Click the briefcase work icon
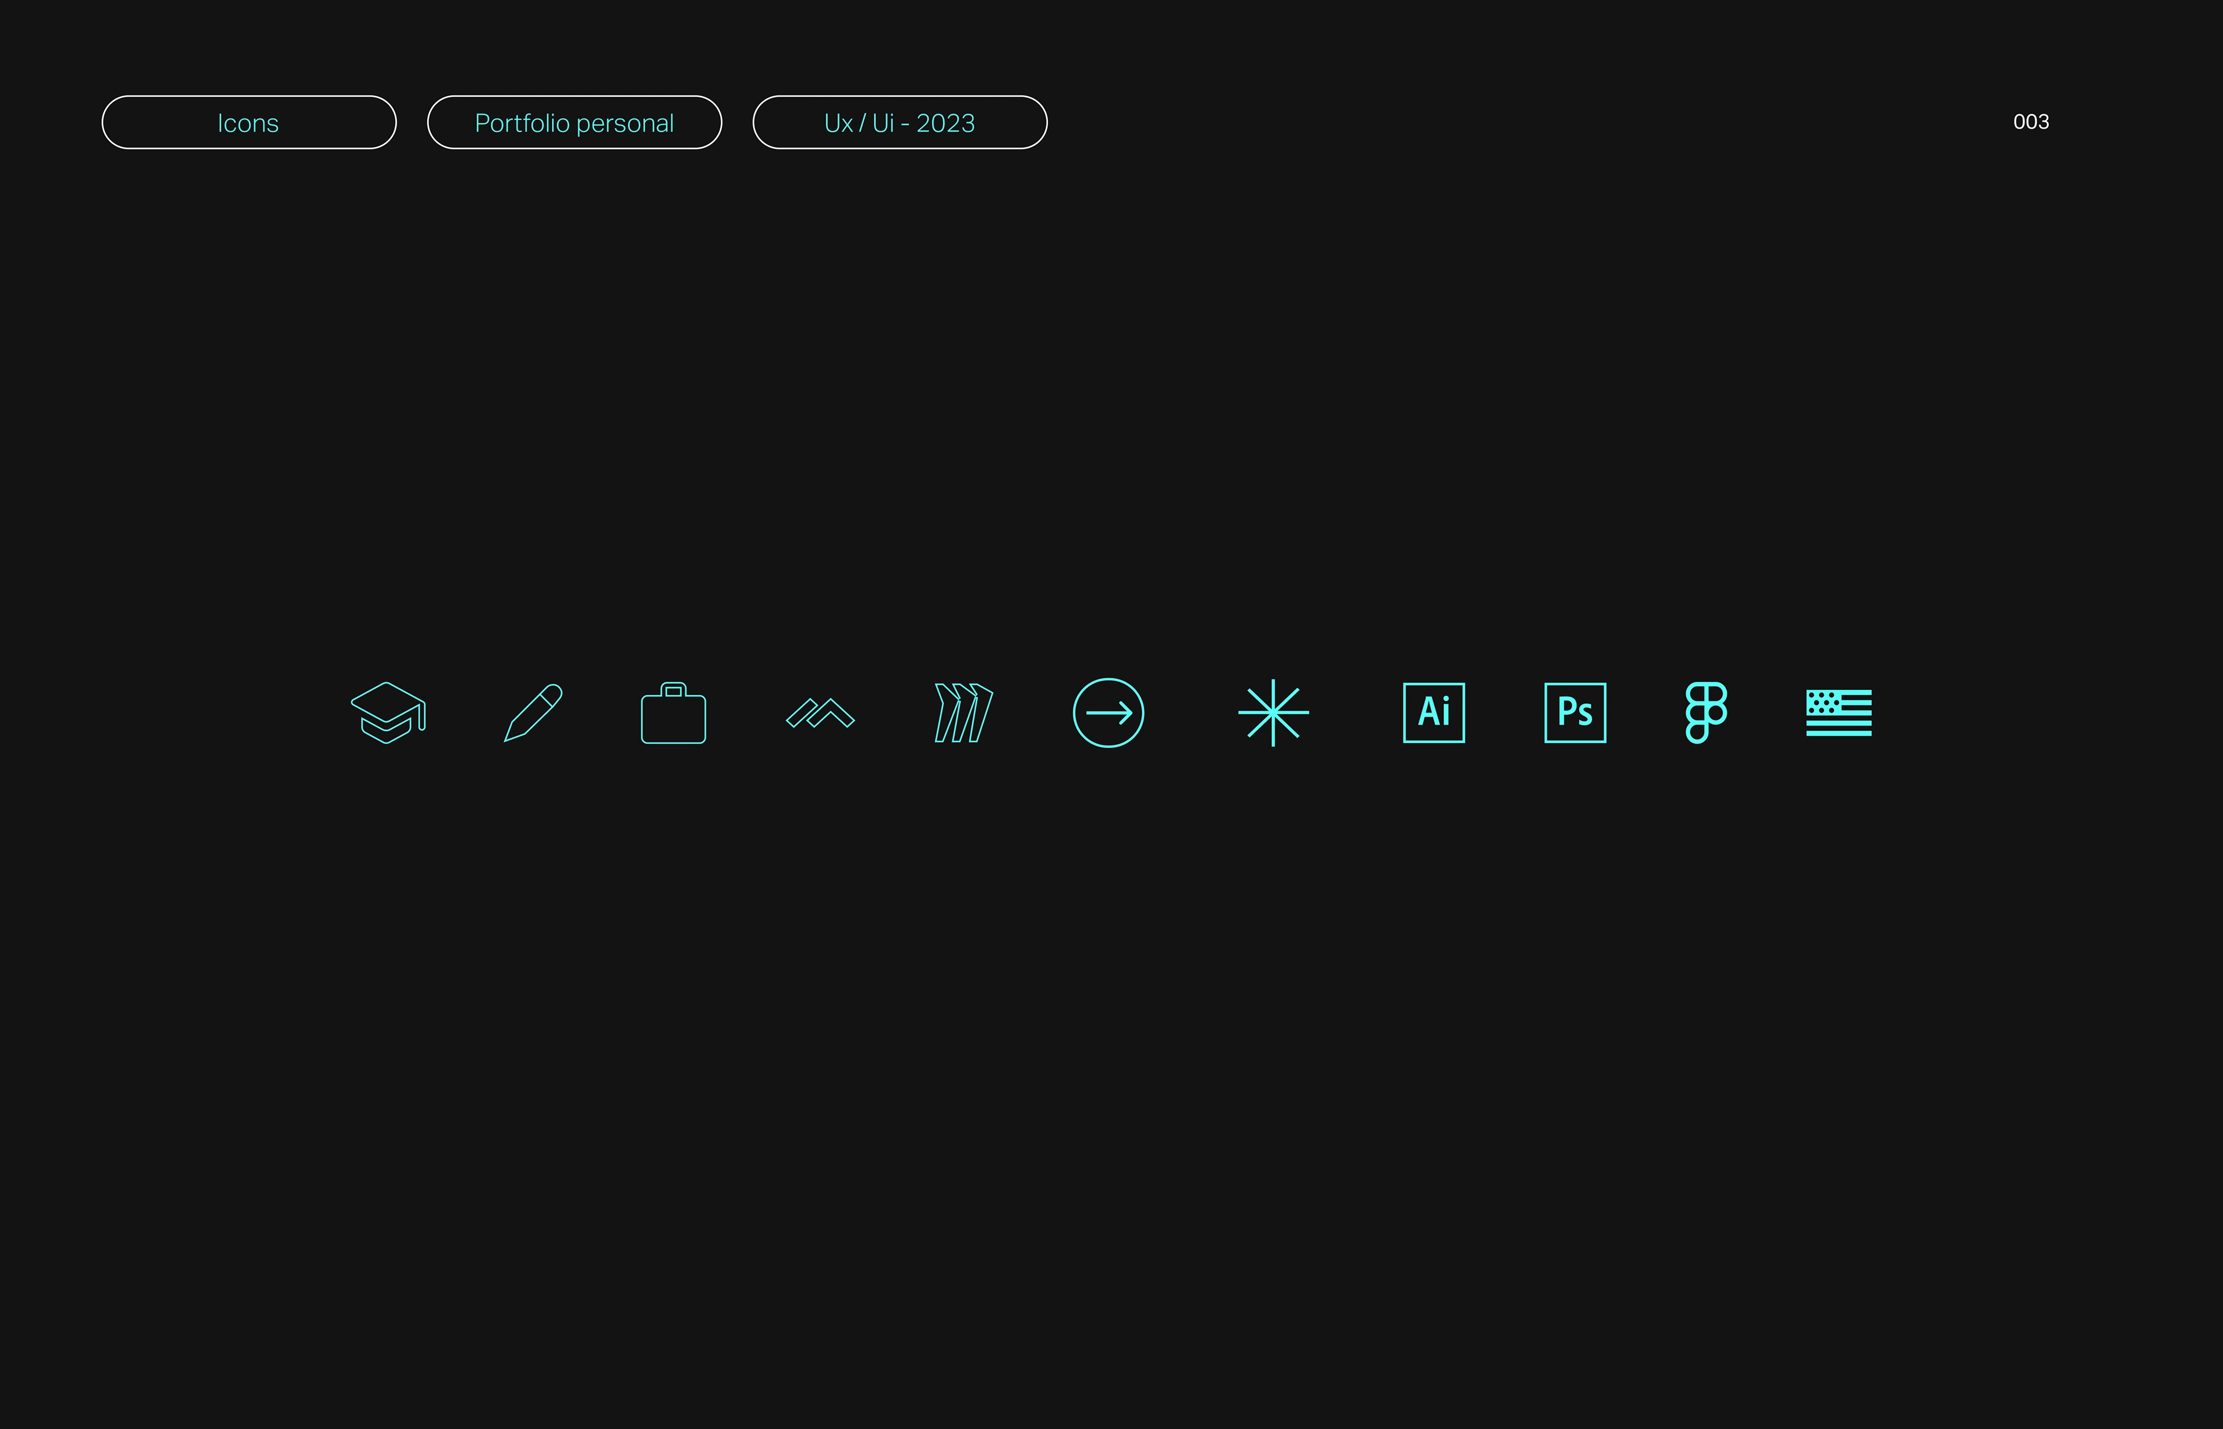The height and width of the screenshot is (1429, 2223). (673, 717)
